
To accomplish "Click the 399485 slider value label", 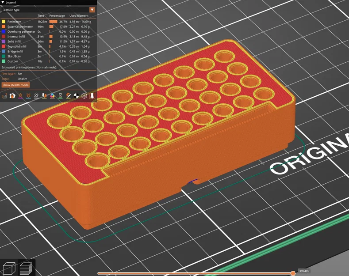I will (x=304, y=271).
